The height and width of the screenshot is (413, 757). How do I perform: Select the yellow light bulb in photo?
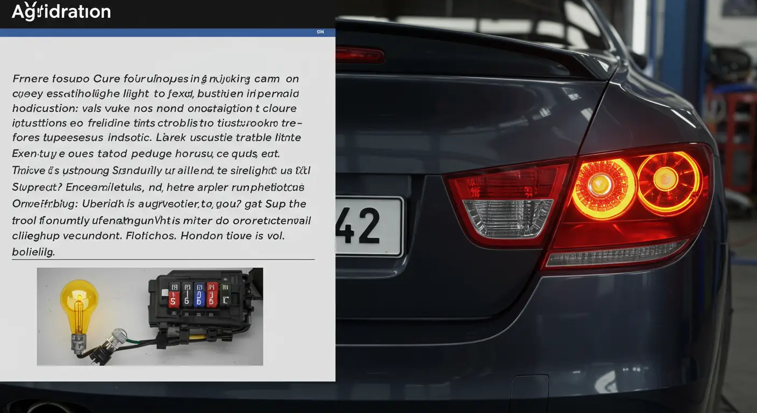click(x=79, y=304)
